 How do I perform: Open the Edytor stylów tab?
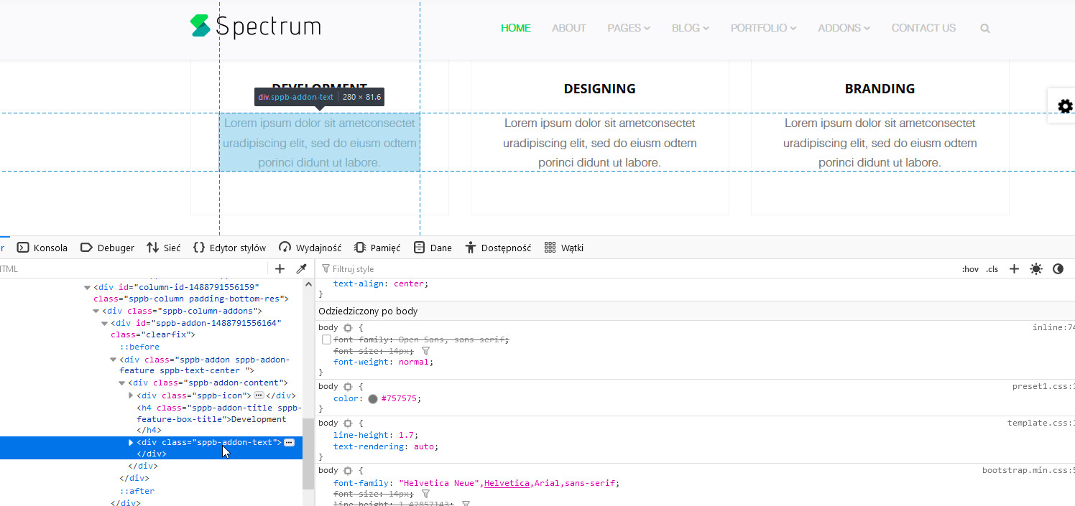(x=229, y=248)
